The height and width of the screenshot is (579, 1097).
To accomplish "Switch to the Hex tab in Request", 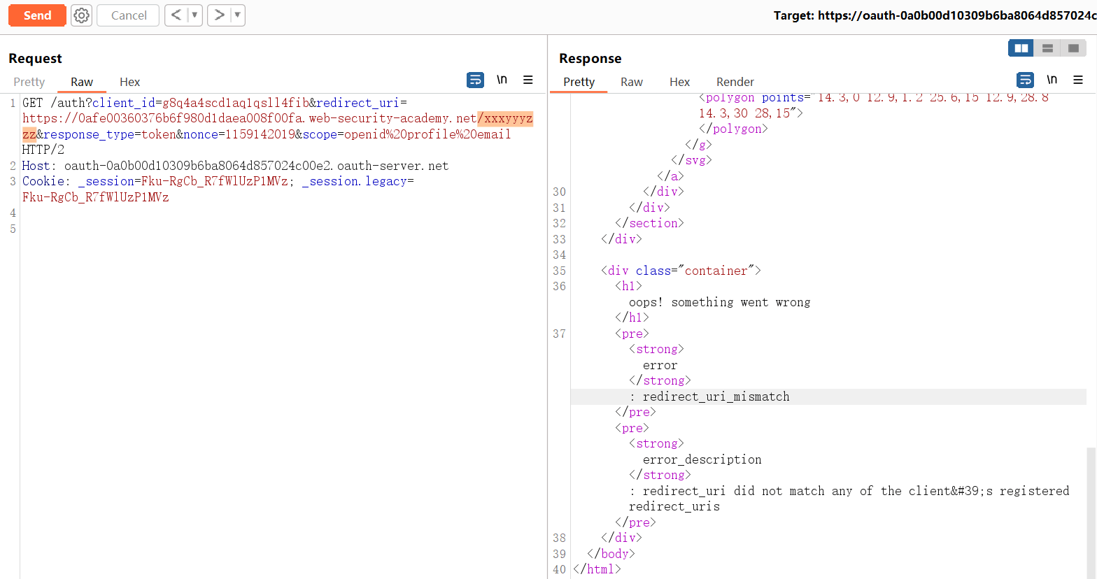I will point(129,82).
